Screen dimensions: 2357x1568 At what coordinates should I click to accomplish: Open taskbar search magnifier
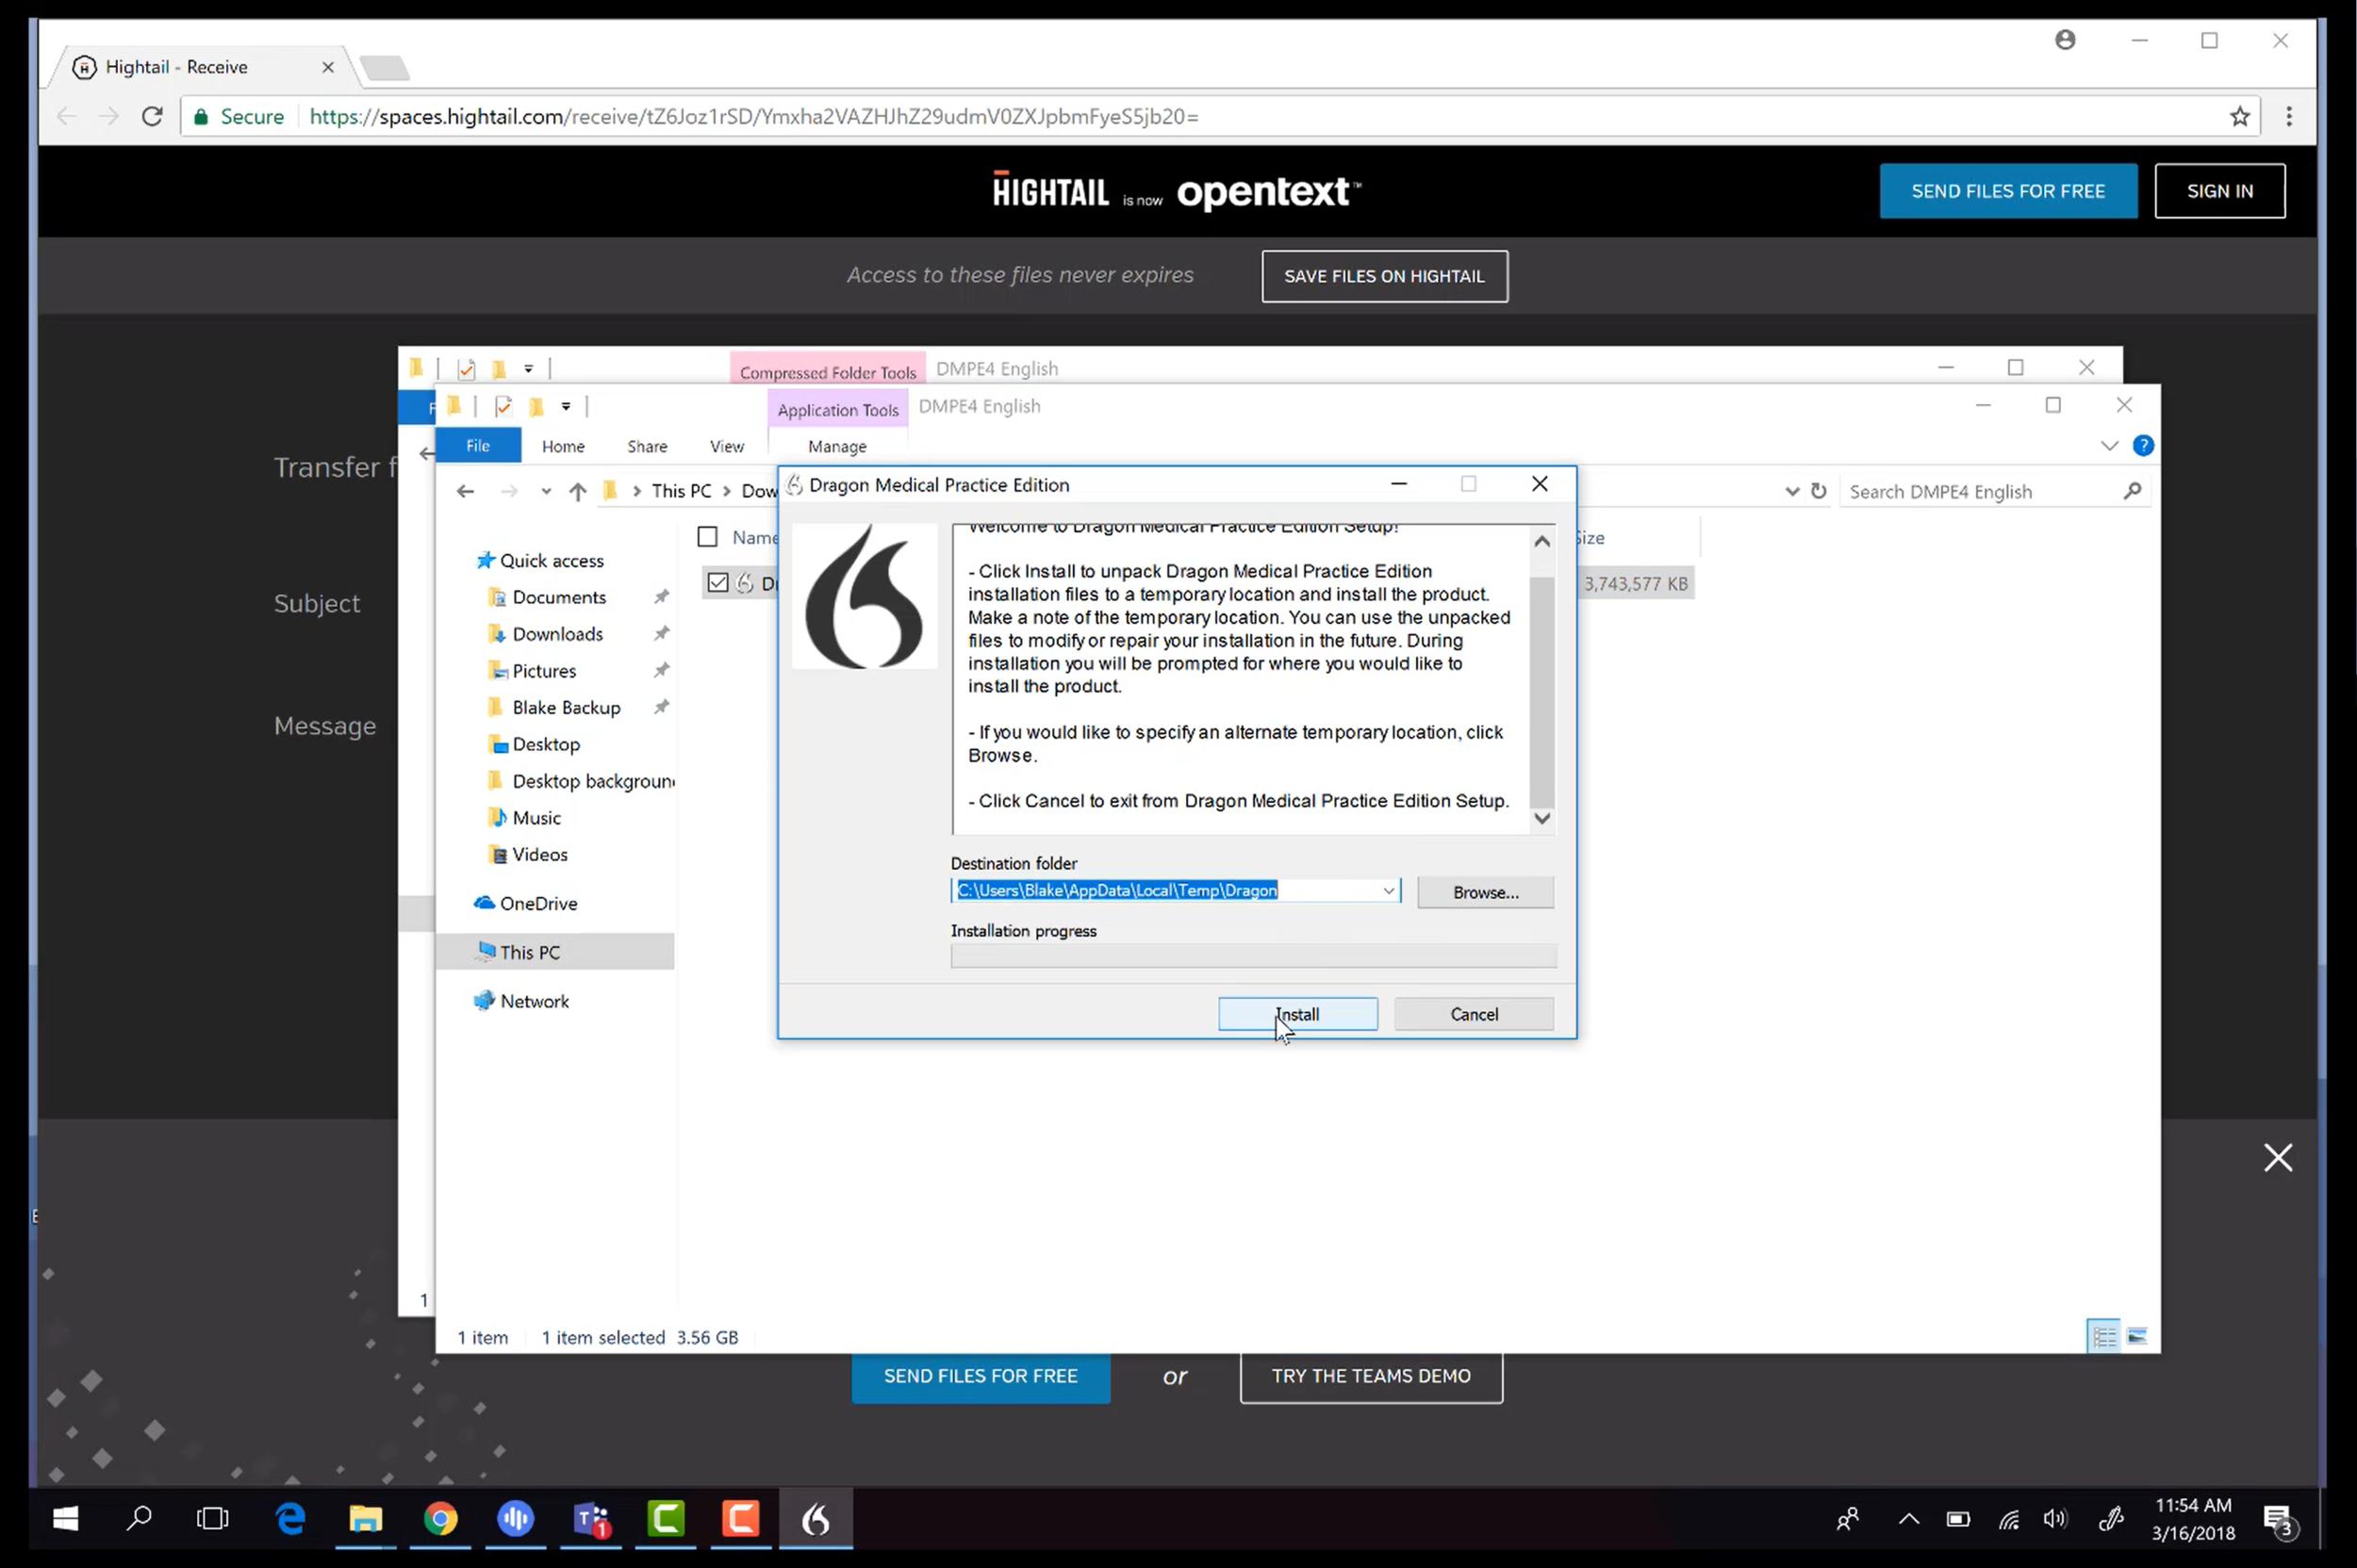coord(139,1519)
